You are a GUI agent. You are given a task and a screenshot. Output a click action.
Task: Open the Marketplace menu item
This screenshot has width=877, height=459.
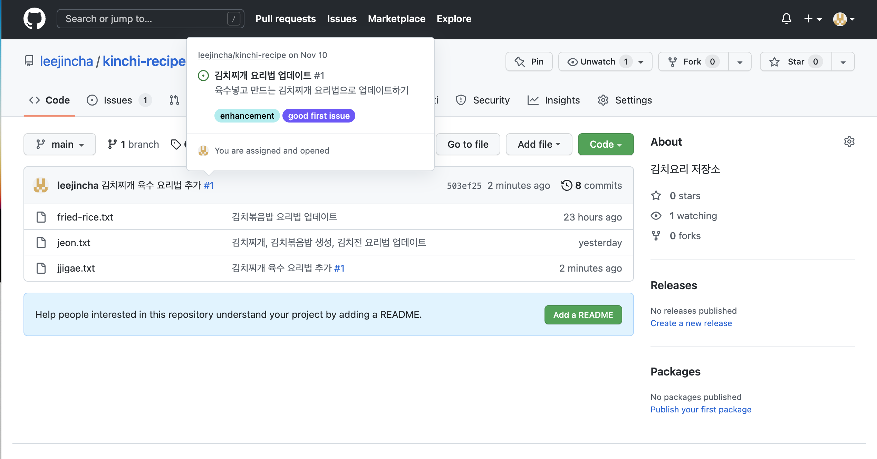click(x=396, y=19)
